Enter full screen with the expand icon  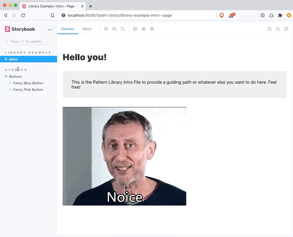pyautogui.click(x=269, y=29)
